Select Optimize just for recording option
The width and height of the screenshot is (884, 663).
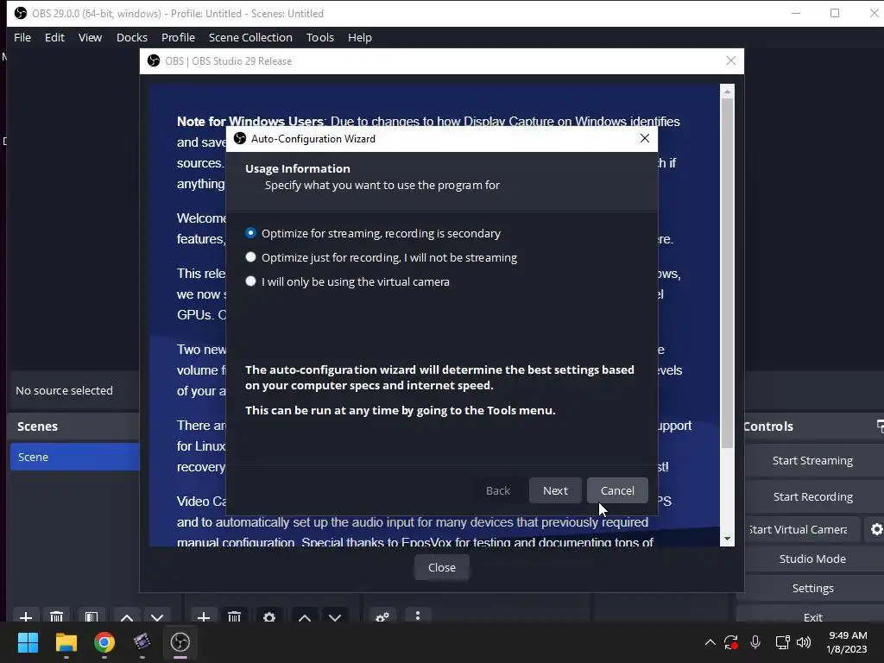click(x=381, y=257)
